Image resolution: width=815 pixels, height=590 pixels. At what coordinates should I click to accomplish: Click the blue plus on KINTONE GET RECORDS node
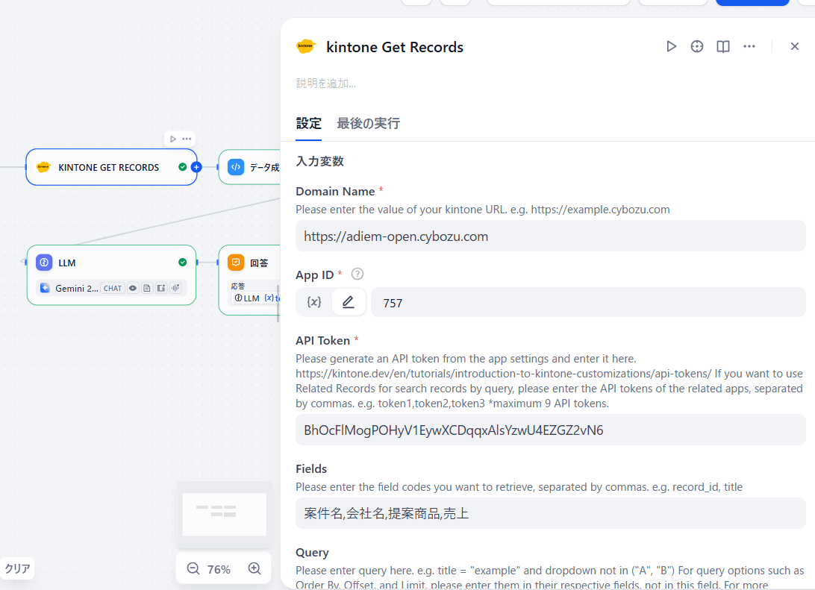[x=196, y=167]
